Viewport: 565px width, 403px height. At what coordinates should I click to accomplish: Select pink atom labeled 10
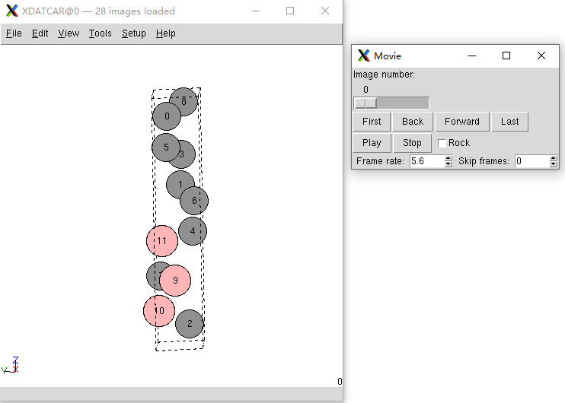(159, 311)
